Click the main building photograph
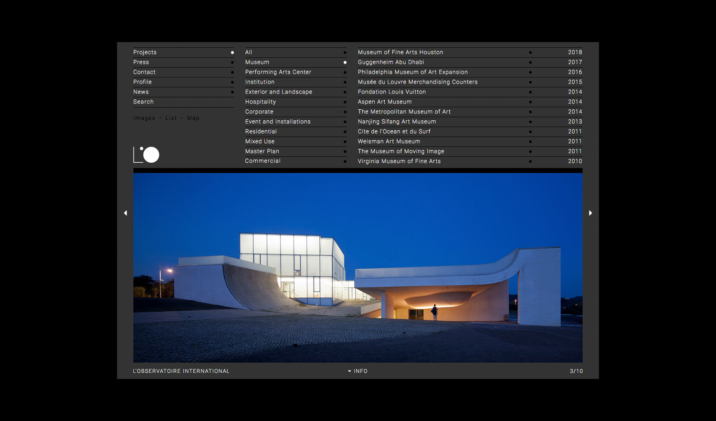Screen dimensions: 716x421 point(358,268)
